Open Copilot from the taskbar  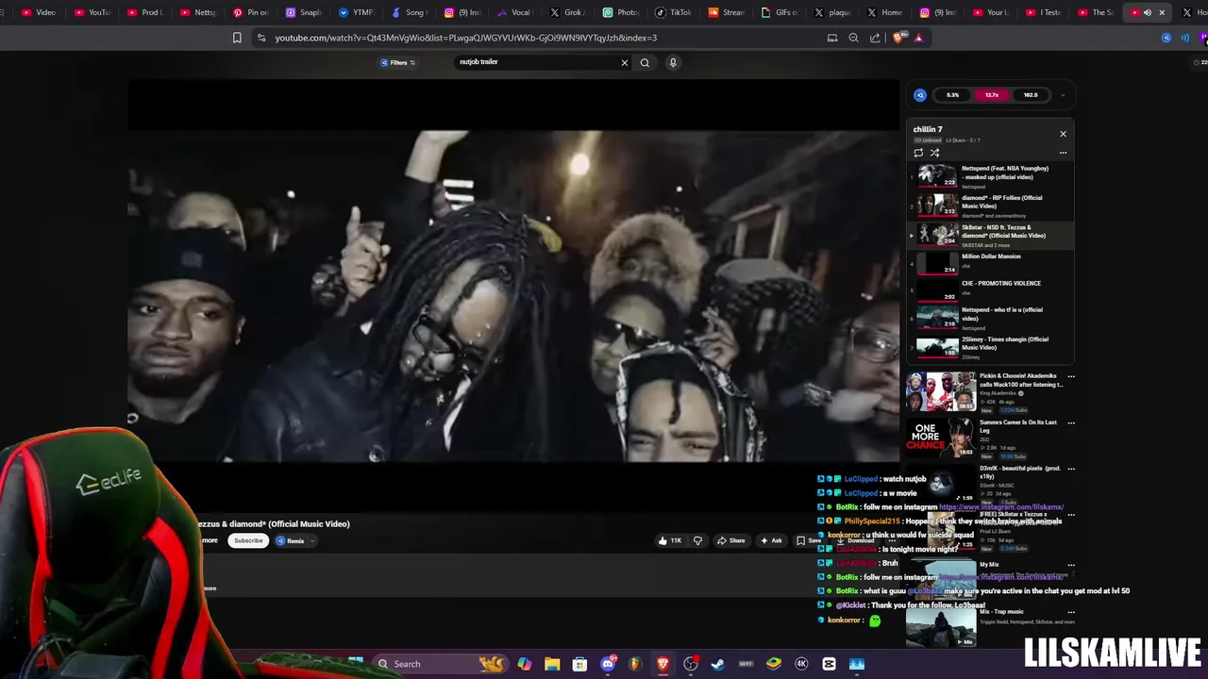525,664
